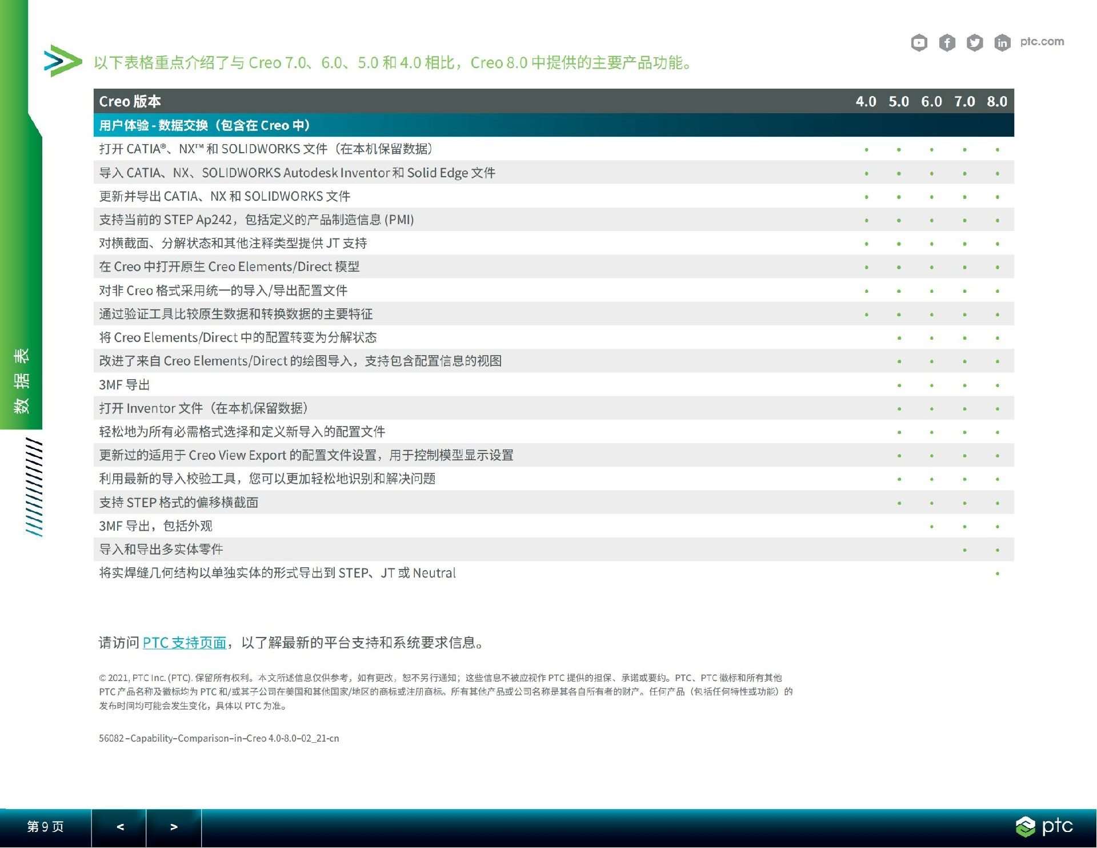
Task: Select row 打开 CATIA、NX 和 SOLIDWORKS 文件
Action: [554, 149]
